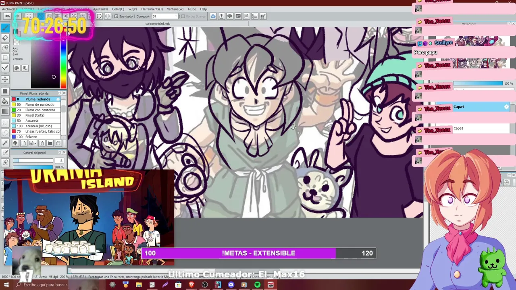
Task: Open Spotify from the taskbar
Action: [x=257, y=285]
